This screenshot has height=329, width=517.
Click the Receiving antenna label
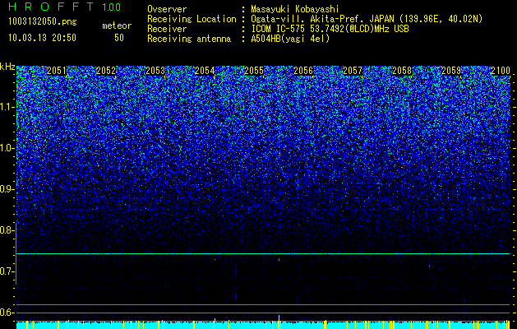click(x=189, y=39)
